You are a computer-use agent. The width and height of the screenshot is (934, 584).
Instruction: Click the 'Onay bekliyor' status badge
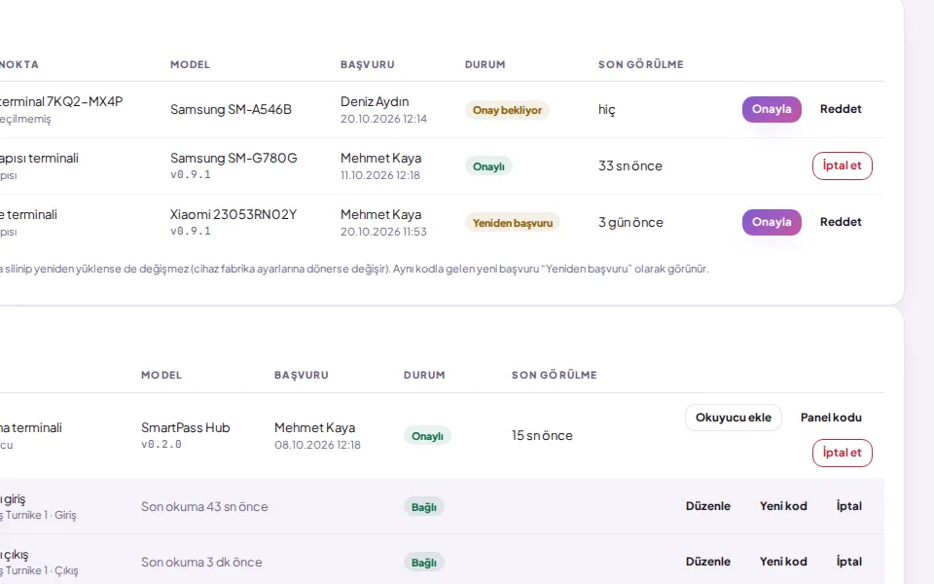[507, 110]
